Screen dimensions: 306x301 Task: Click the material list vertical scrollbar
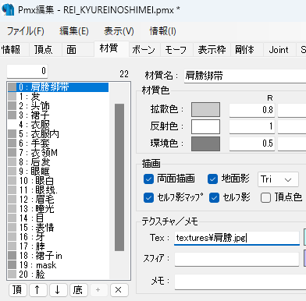[x=119, y=177]
